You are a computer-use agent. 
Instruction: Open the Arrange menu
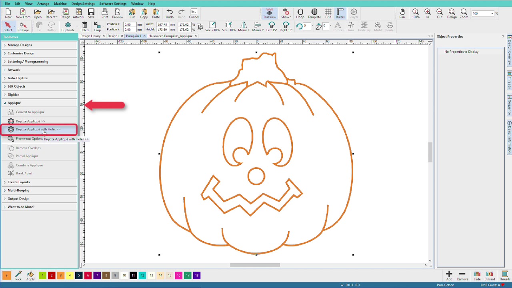pyautogui.click(x=43, y=4)
